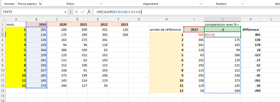Select the 2019 header cell B1

(x=36, y=24)
